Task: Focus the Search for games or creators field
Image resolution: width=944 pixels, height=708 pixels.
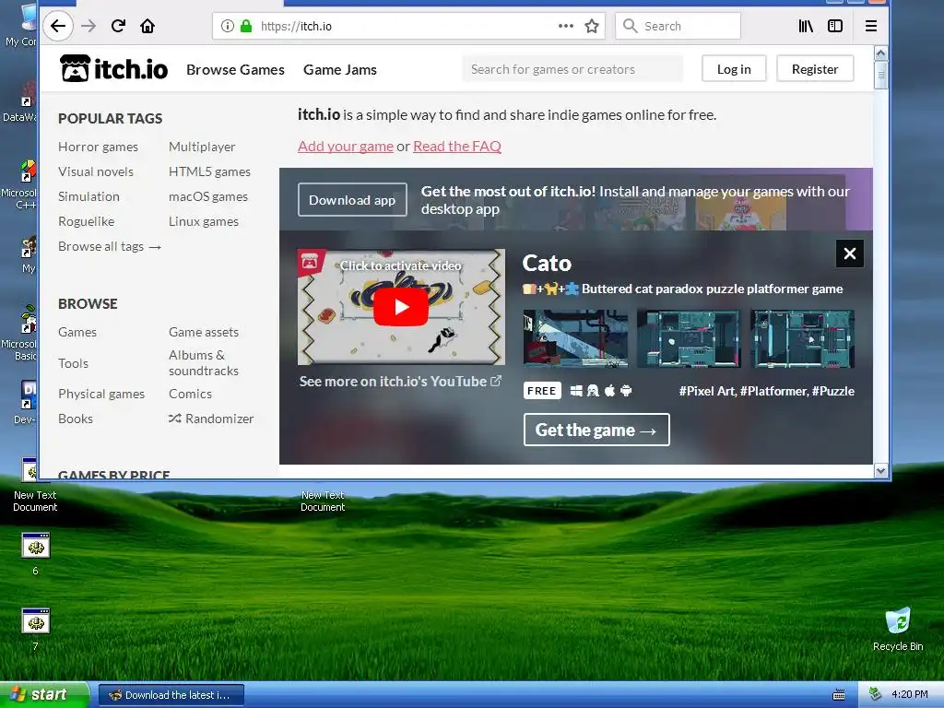Action: pos(572,68)
